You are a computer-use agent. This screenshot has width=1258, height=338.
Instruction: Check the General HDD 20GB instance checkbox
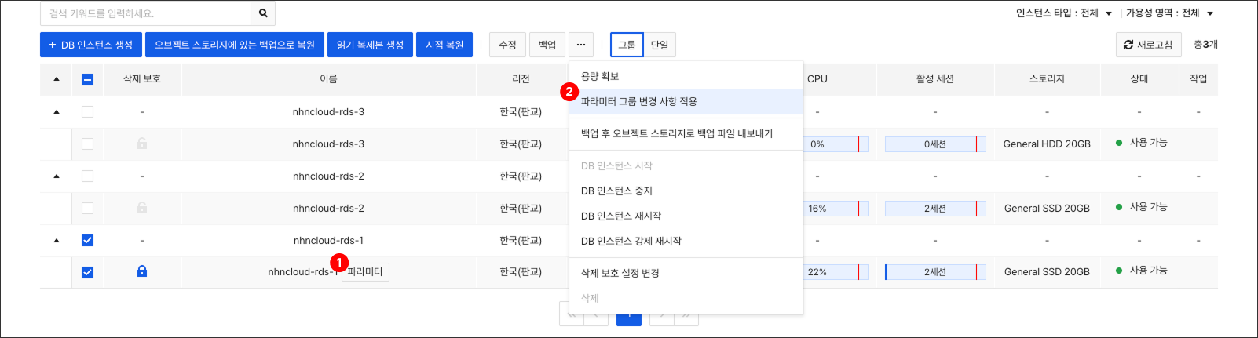87,144
